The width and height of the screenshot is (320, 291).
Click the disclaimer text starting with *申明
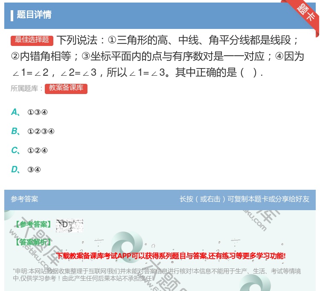(x=157, y=275)
